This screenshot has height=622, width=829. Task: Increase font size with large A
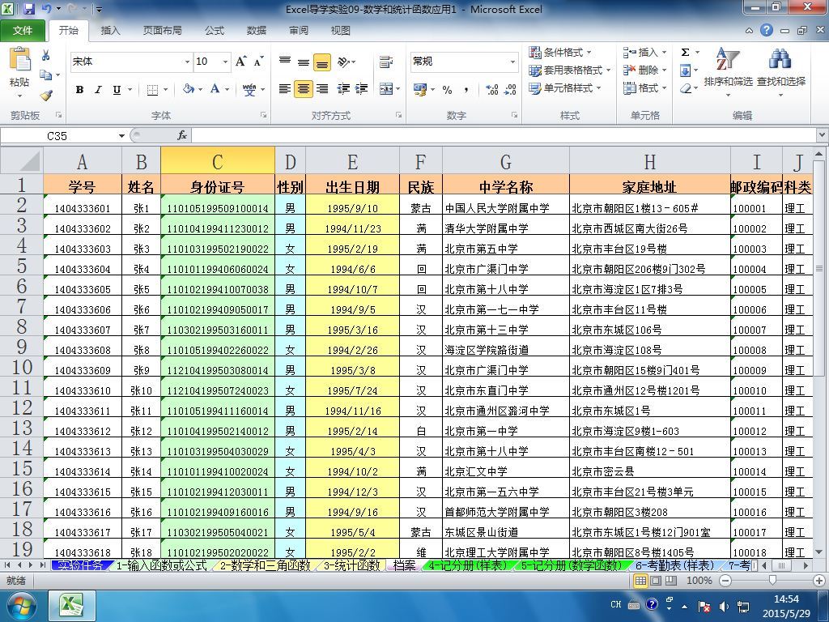coord(240,62)
